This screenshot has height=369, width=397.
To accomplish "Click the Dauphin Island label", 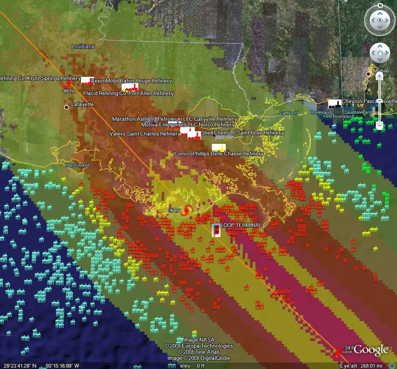I will click(358, 112).
